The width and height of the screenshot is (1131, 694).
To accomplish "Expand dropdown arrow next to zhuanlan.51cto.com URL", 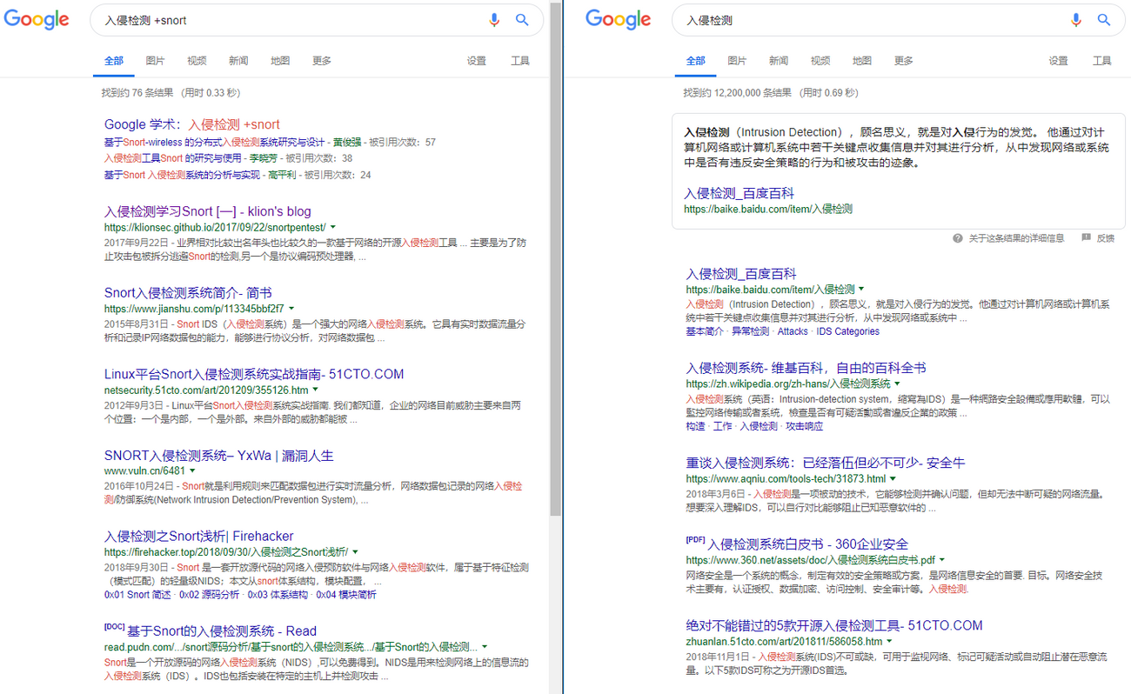I will tap(889, 642).
